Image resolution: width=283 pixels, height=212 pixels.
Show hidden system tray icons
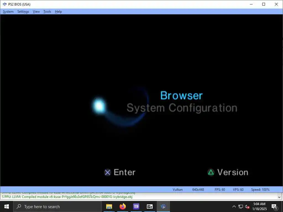click(x=234, y=206)
